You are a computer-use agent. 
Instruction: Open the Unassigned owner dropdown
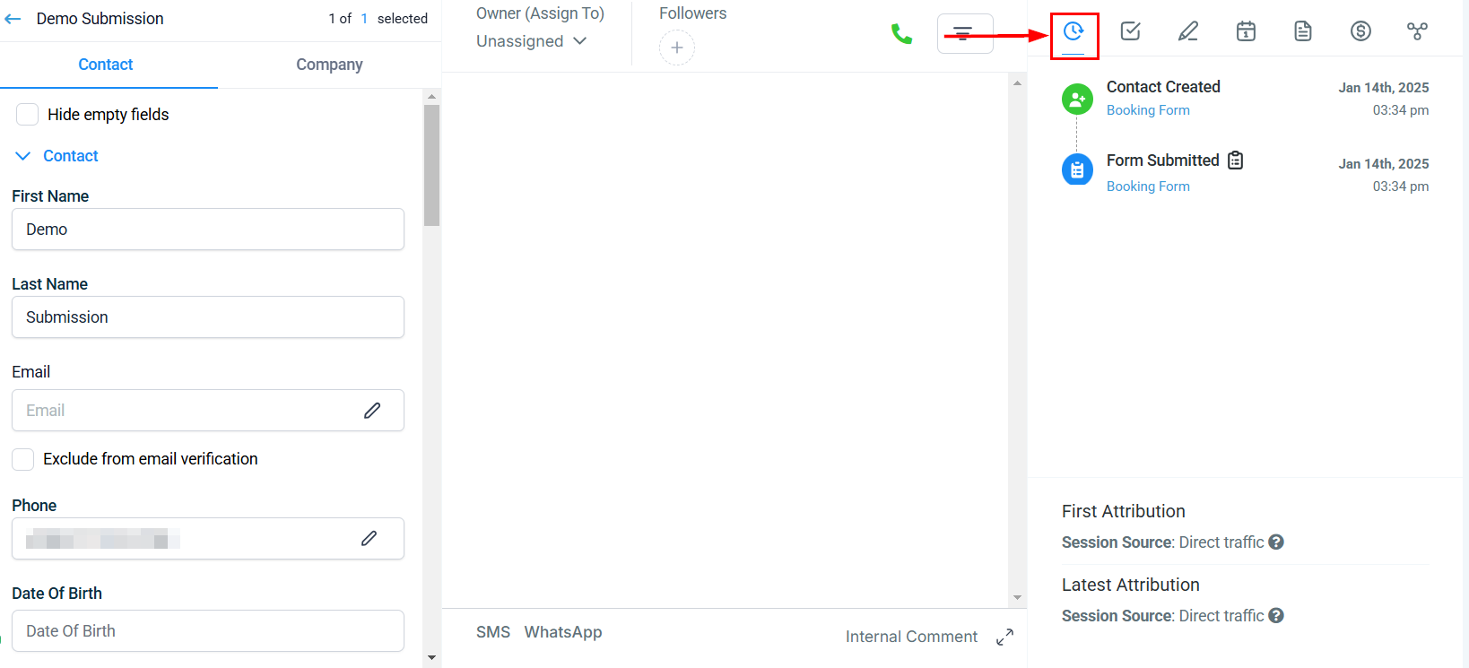click(x=531, y=41)
